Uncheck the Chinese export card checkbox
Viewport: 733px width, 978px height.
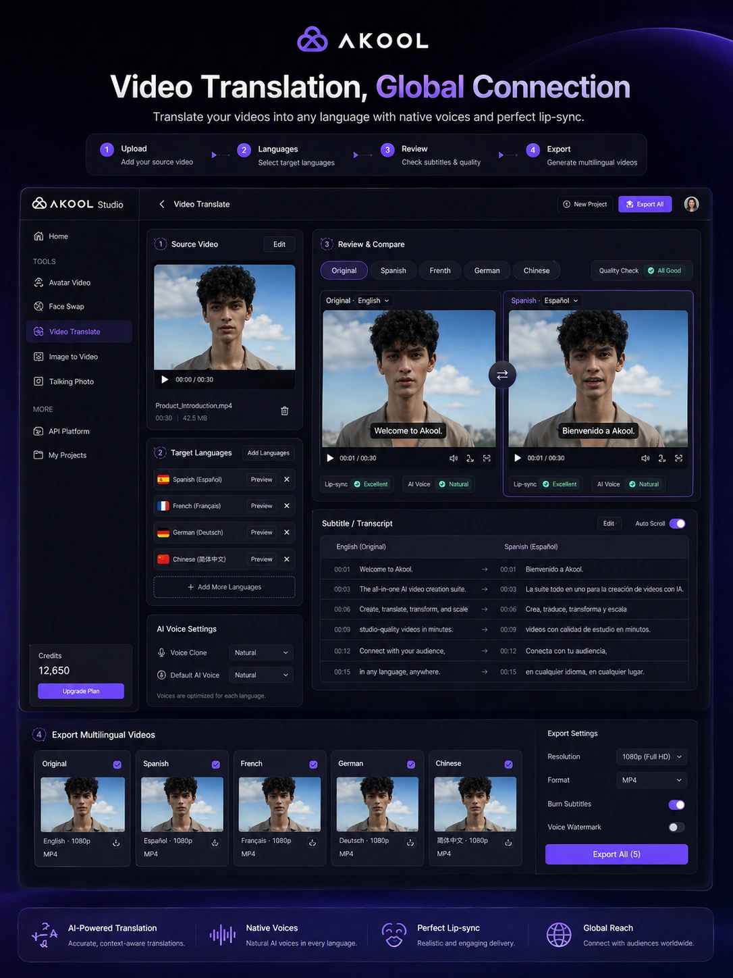(x=509, y=765)
